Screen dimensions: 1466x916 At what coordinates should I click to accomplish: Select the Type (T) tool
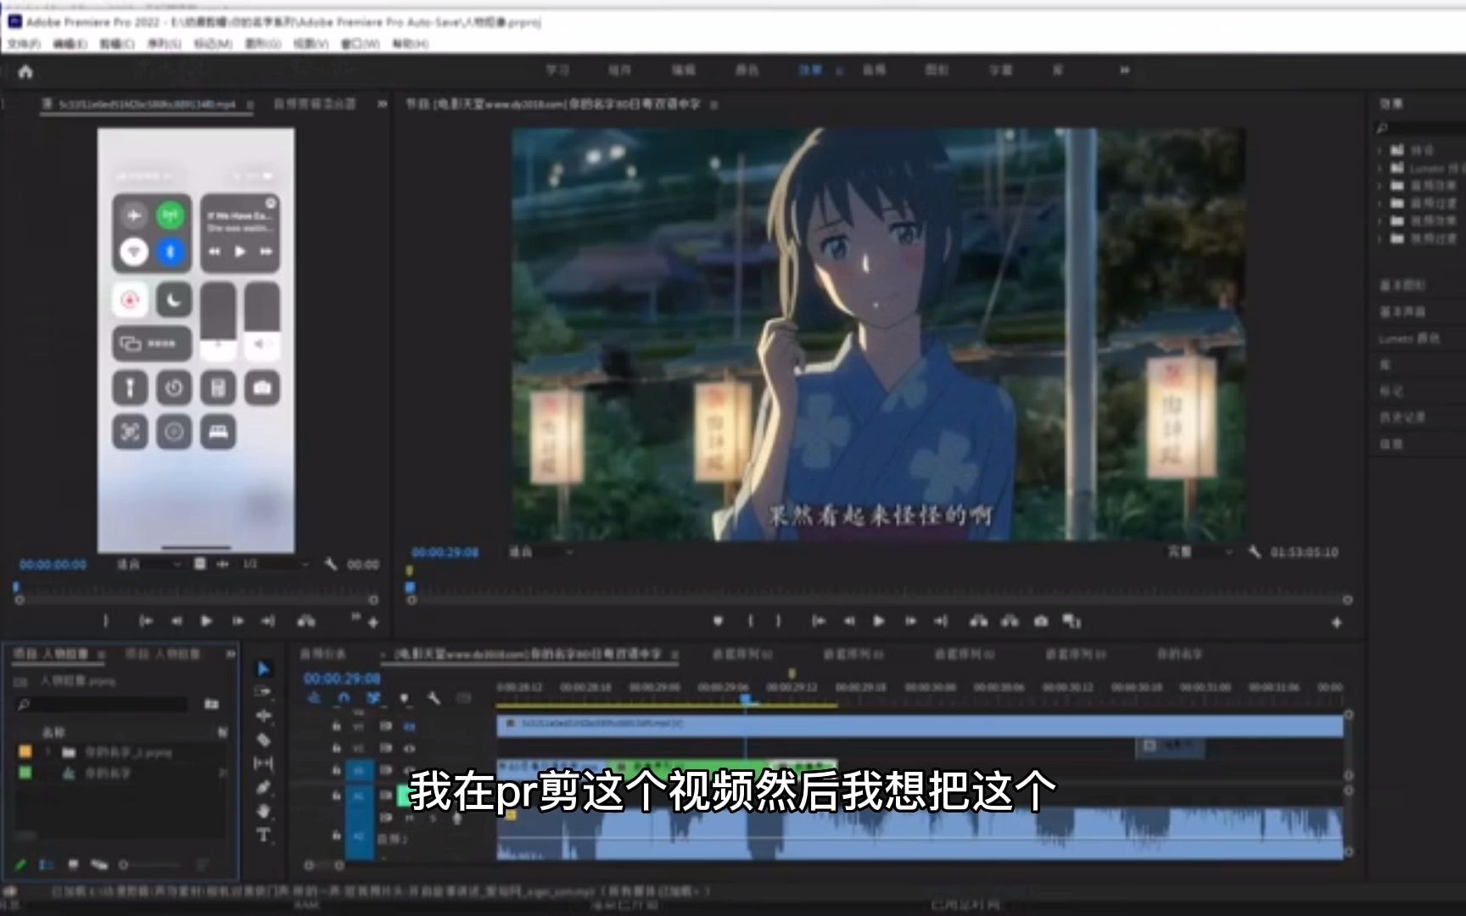pos(263,835)
